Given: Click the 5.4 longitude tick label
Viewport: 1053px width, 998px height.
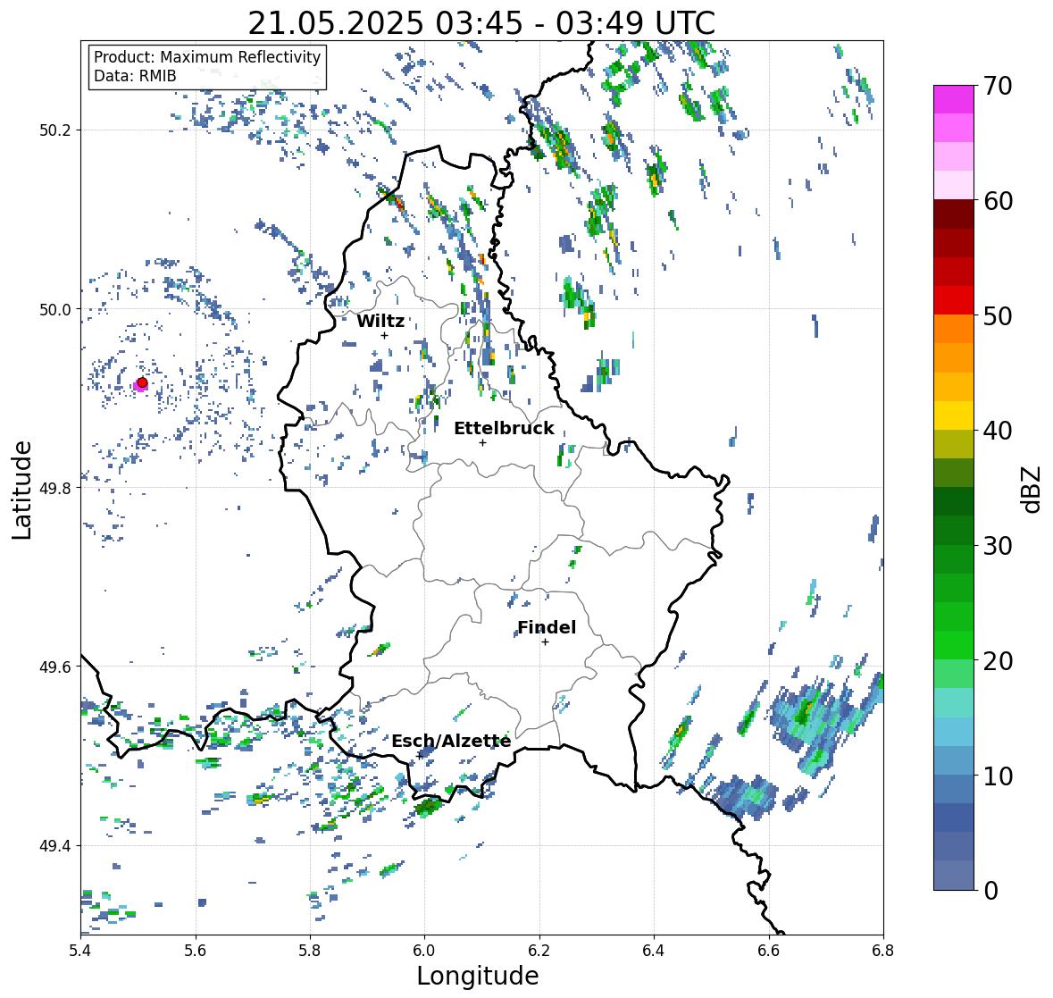Looking at the screenshot, I should [80, 951].
